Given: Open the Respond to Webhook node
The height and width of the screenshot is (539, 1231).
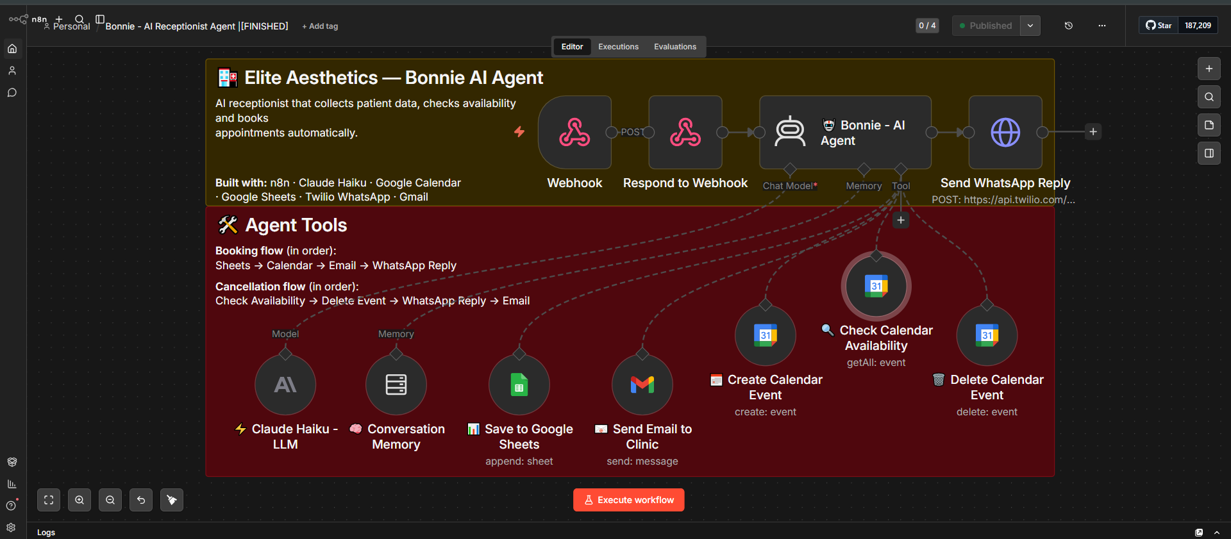Looking at the screenshot, I should 685,133.
